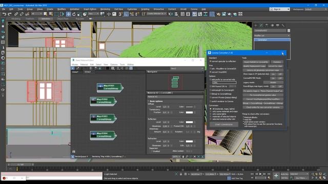Collapse the Basic options rollout
The image size is (328, 184).
pyautogui.click(x=156, y=101)
